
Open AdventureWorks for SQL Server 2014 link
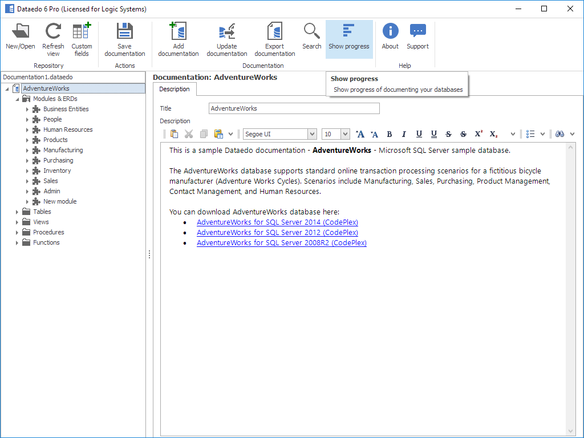(277, 222)
